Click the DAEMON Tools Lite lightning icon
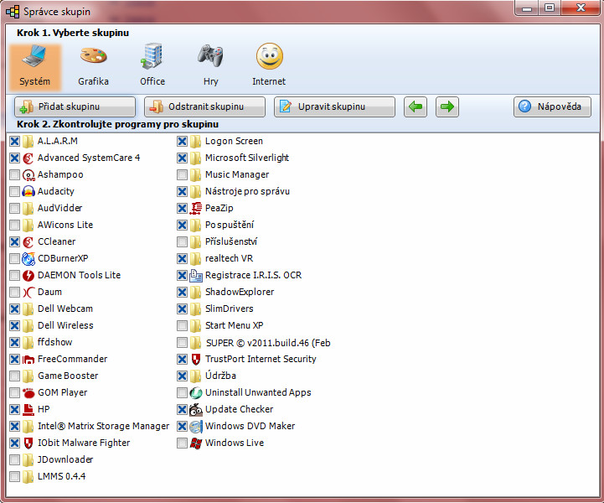The height and width of the screenshot is (503, 604). coord(28,275)
